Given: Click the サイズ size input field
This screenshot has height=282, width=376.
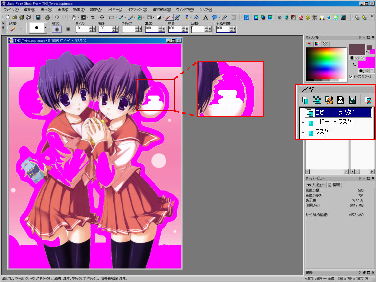Looking at the screenshot, I should pyautogui.click(x=82, y=29).
